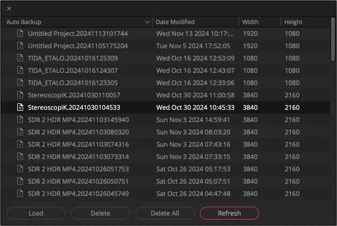Click file icon of StereoscopiK.20241030110057
Image resolution: width=337 pixels, height=226 pixels.
tap(20, 95)
